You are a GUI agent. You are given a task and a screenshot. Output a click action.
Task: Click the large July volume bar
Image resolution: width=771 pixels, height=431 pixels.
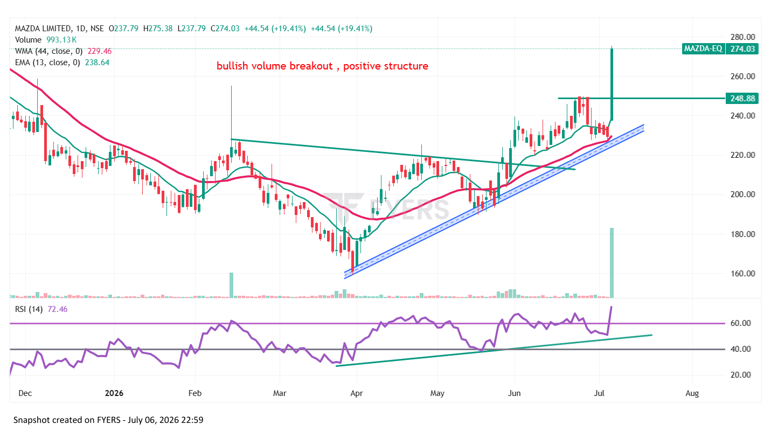tap(612, 263)
